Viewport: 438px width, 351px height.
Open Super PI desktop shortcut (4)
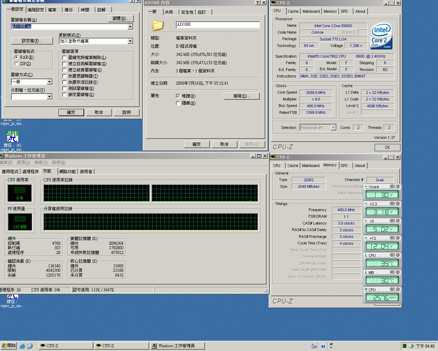(12, 141)
